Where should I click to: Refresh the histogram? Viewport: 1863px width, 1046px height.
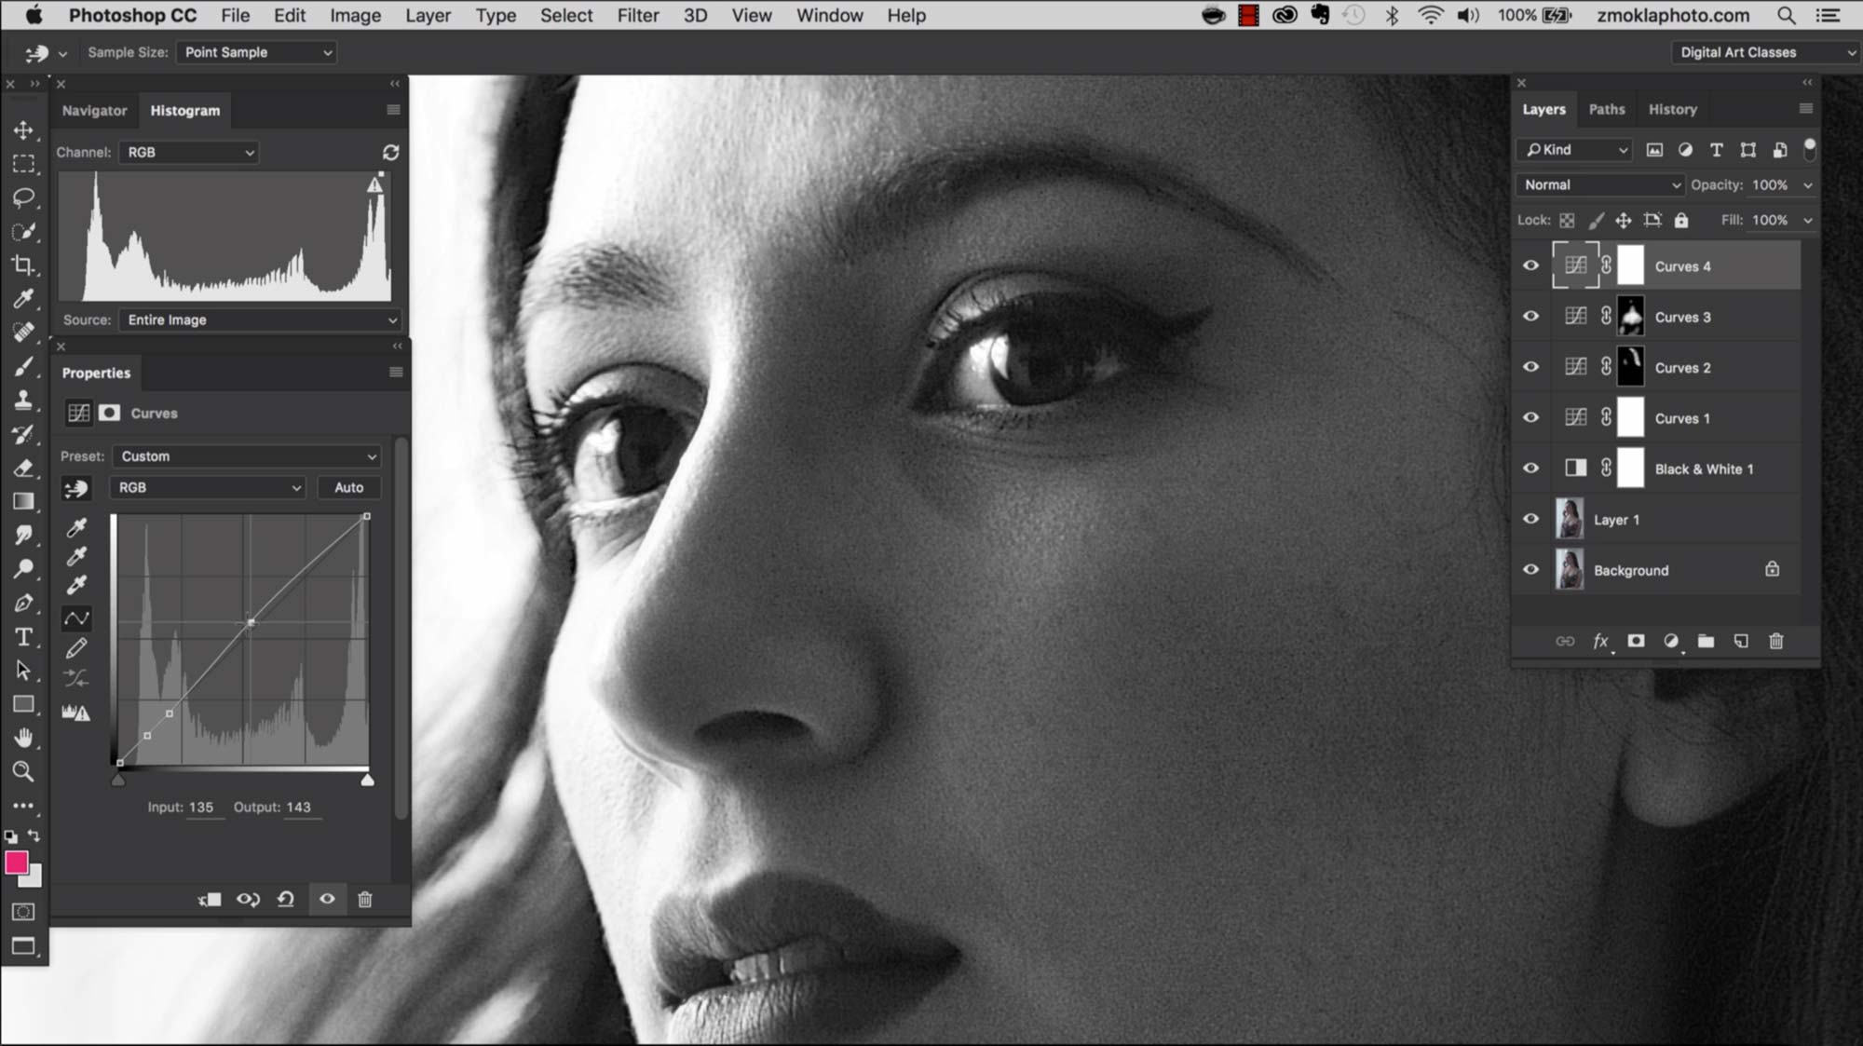pos(390,152)
